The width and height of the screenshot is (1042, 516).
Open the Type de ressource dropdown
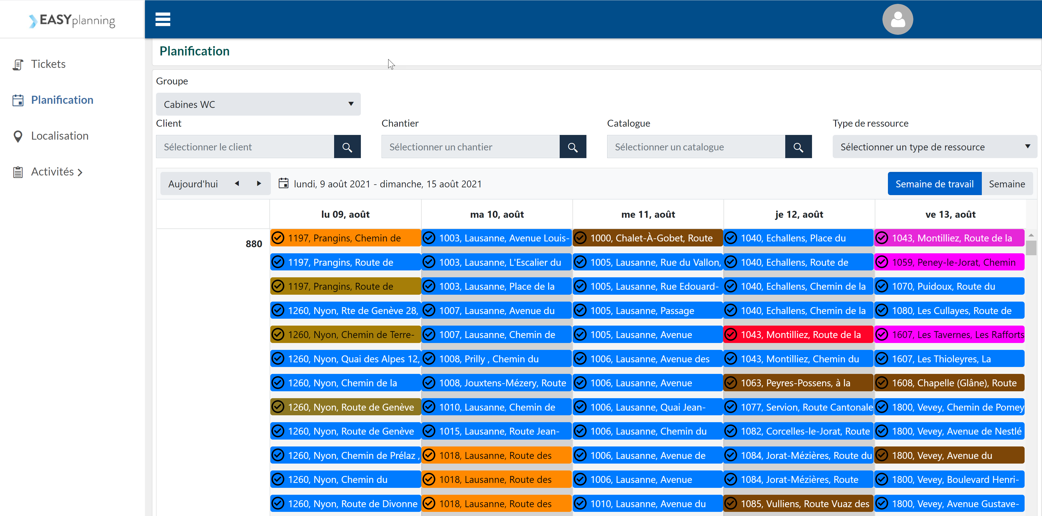click(935, 147)
